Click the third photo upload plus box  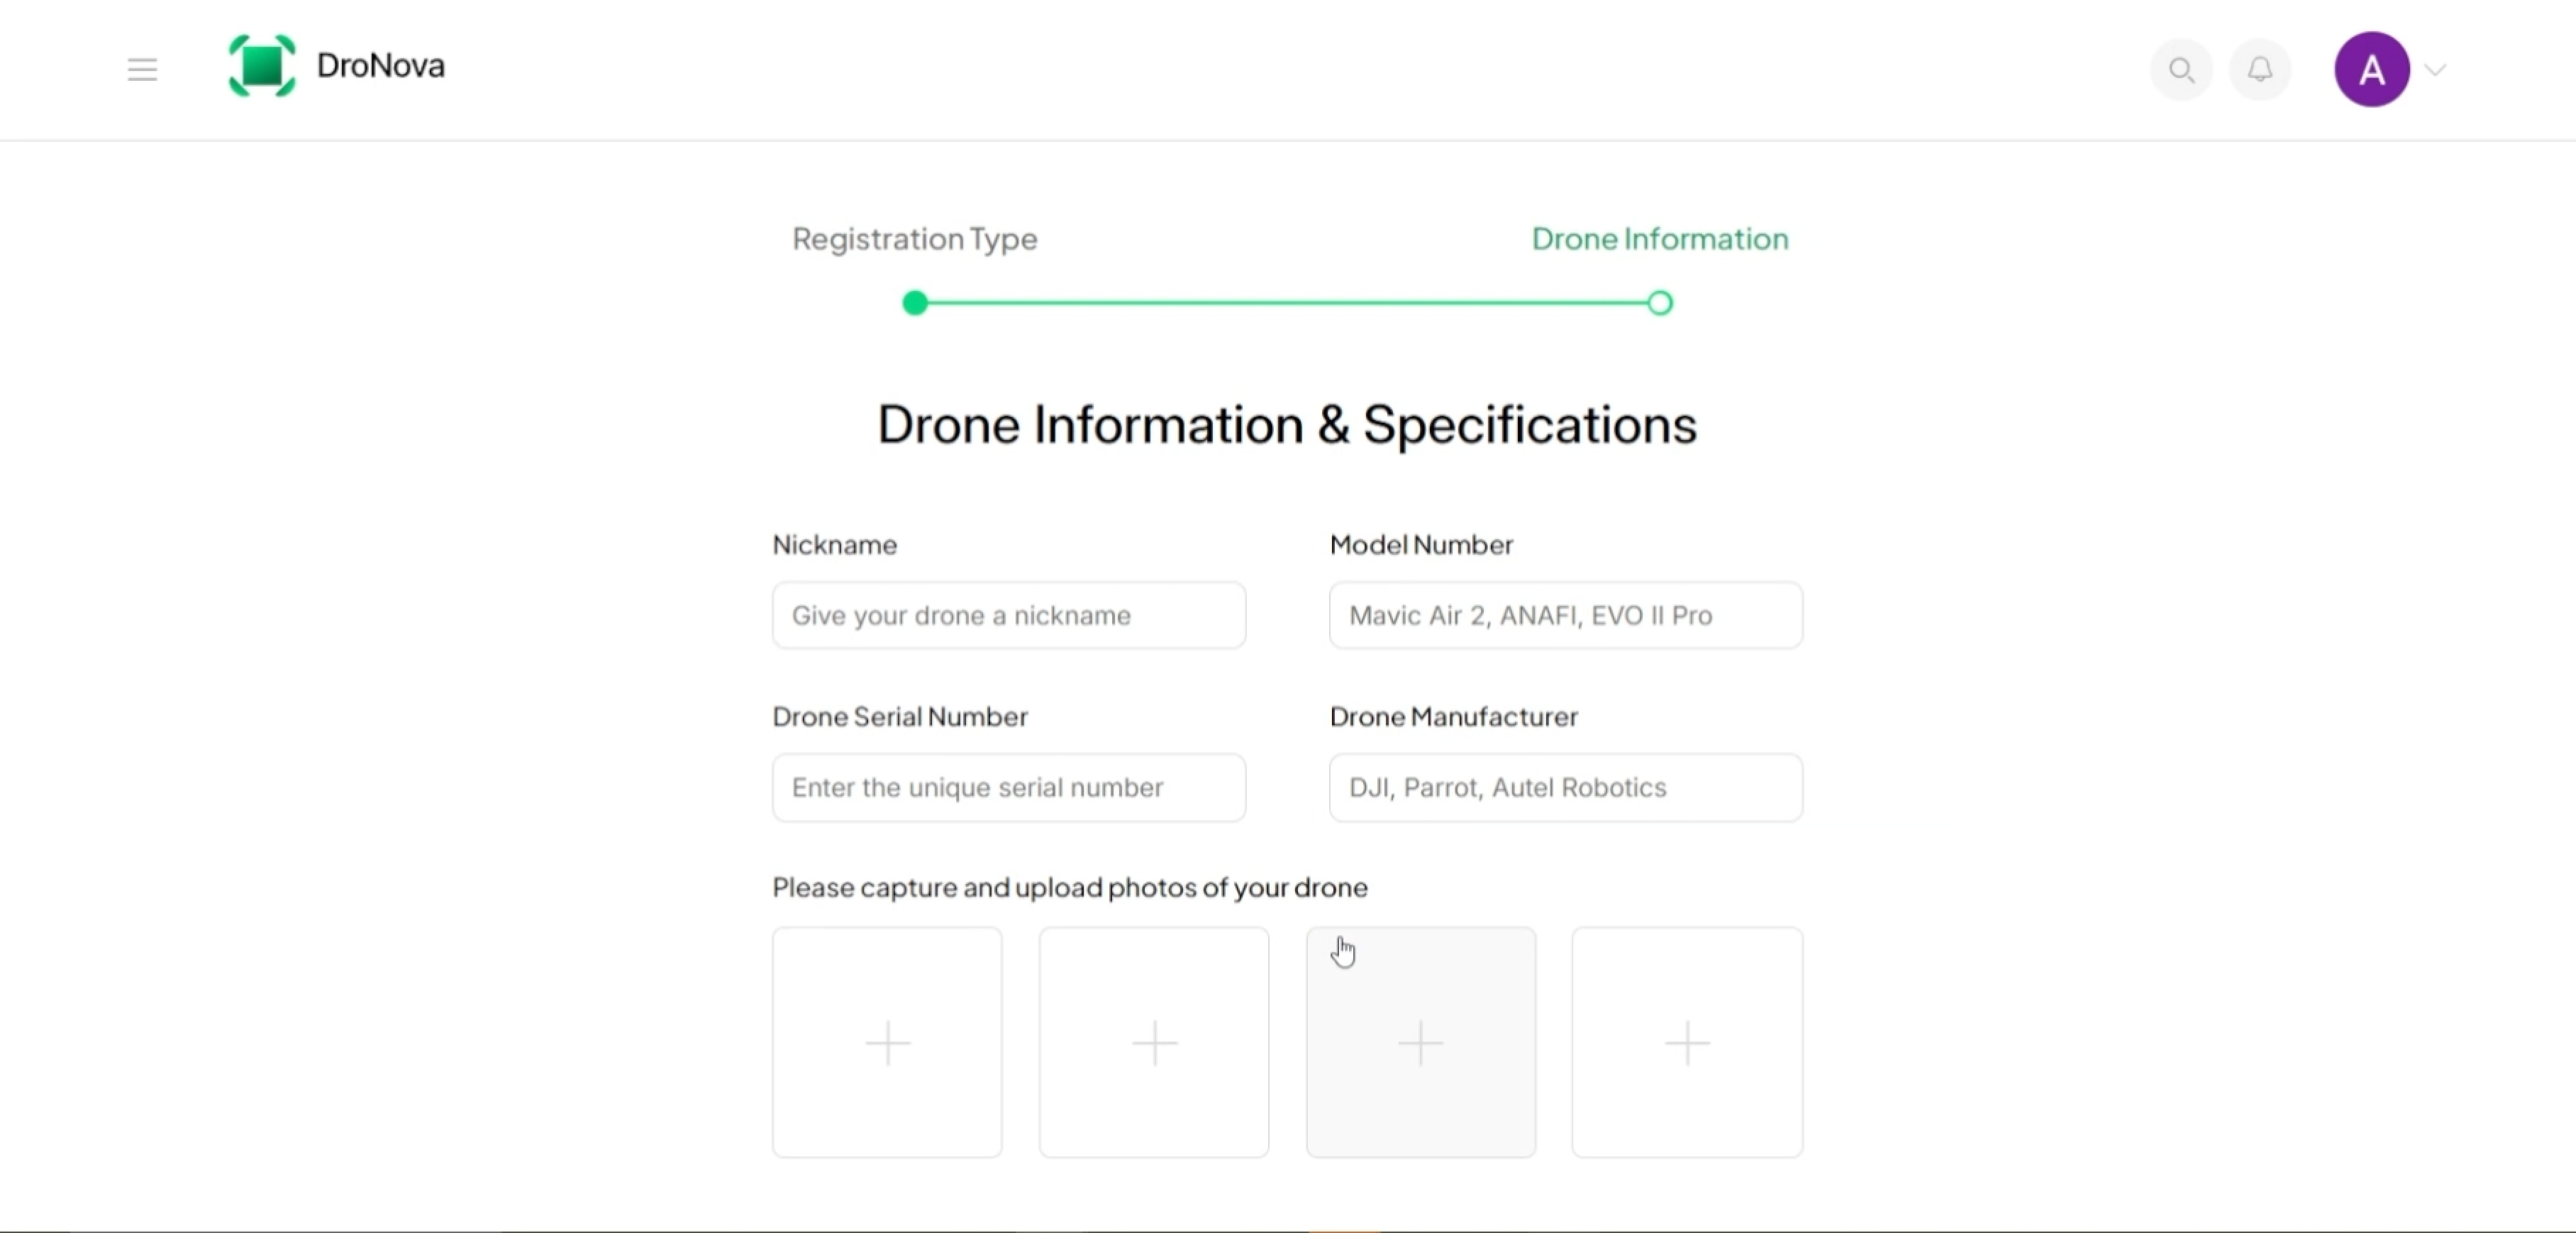1420,1042
